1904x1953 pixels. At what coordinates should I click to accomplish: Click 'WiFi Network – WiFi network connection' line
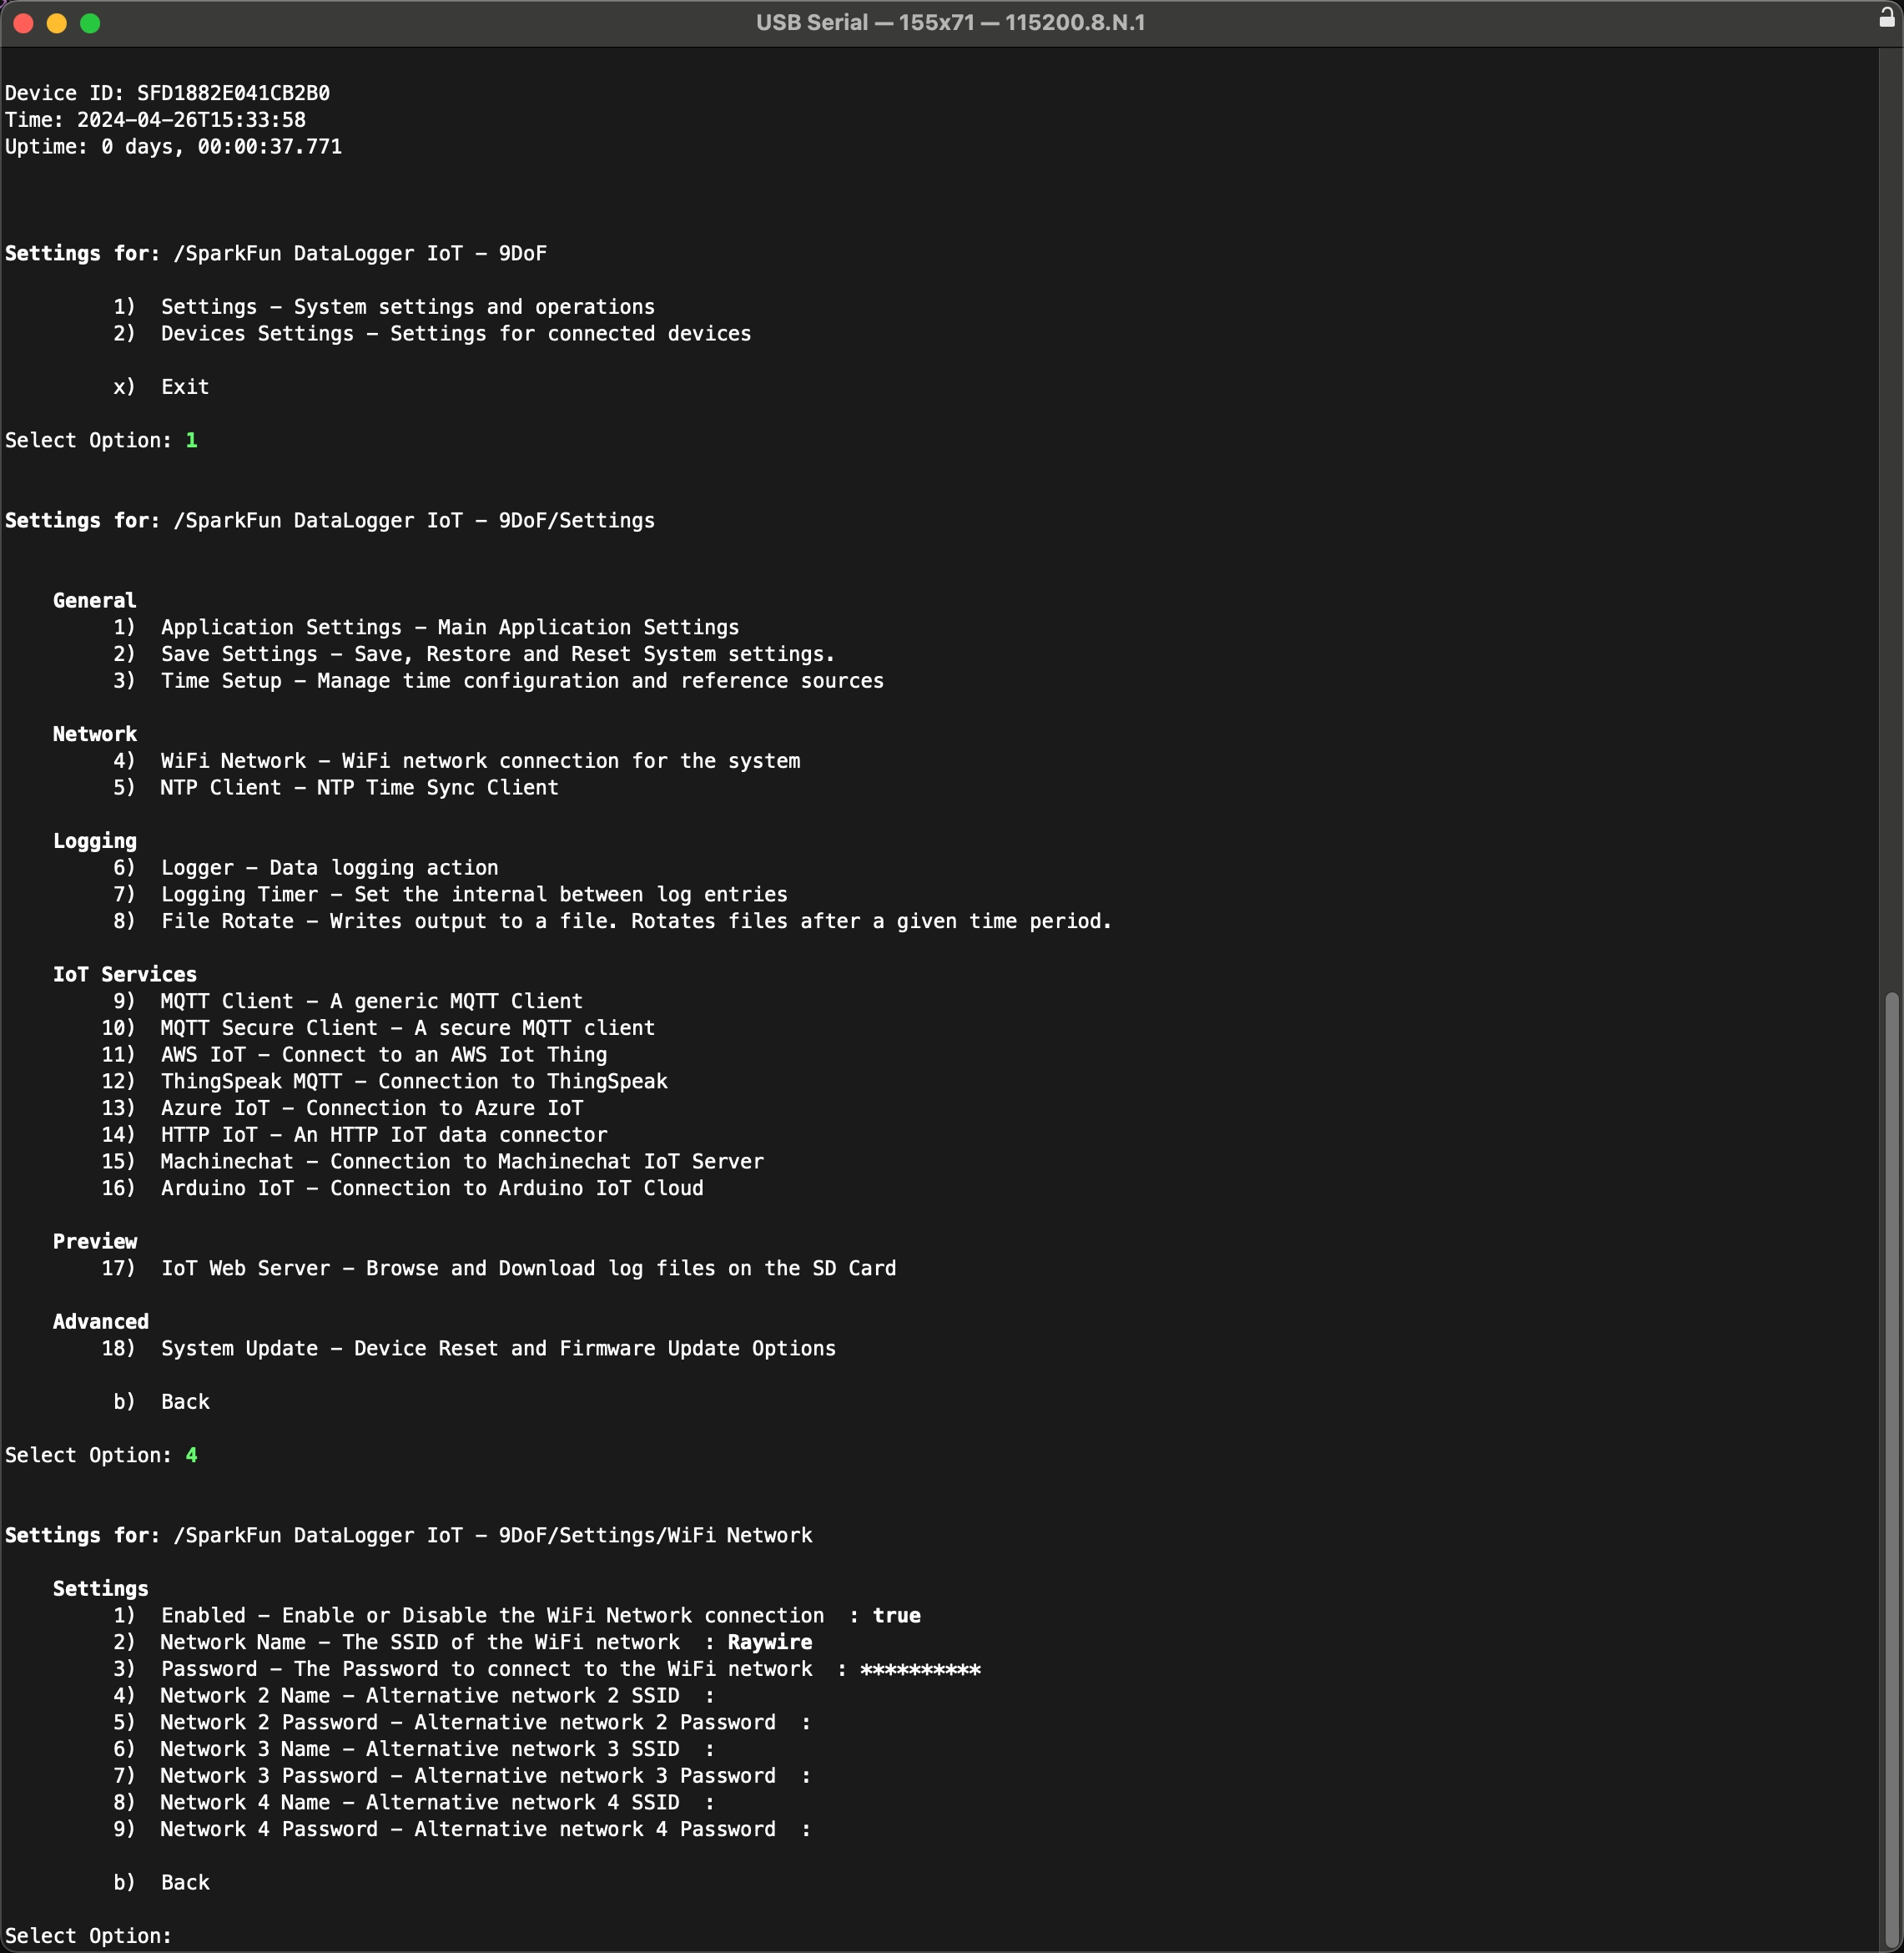click(x=456, y=761)
